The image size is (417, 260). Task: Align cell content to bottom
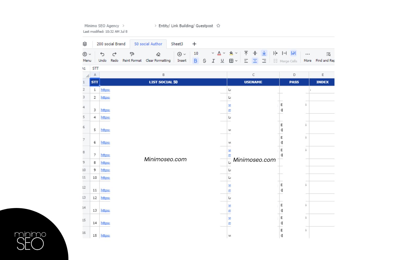tap(264, 53)
